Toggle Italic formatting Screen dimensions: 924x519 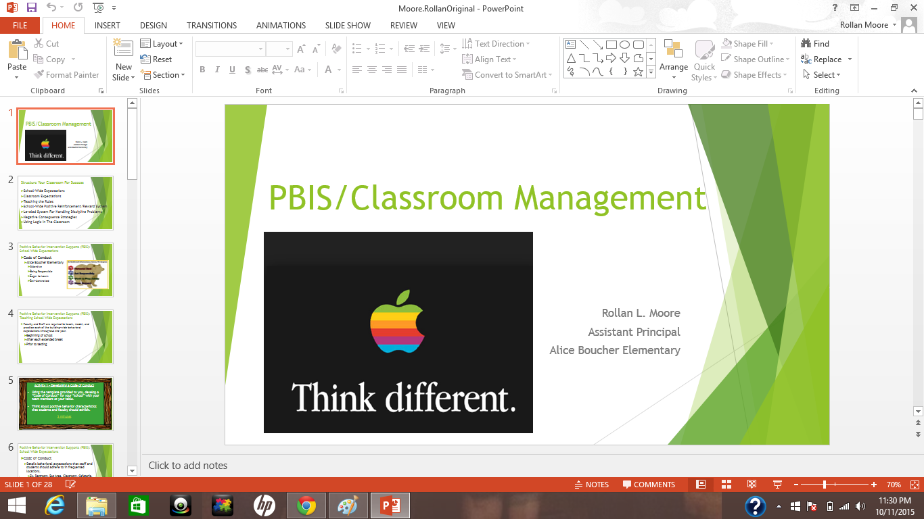(217, 70)
